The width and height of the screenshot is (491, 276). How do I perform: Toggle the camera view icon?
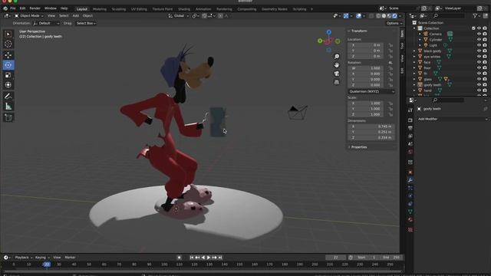(x=337, y=74)
